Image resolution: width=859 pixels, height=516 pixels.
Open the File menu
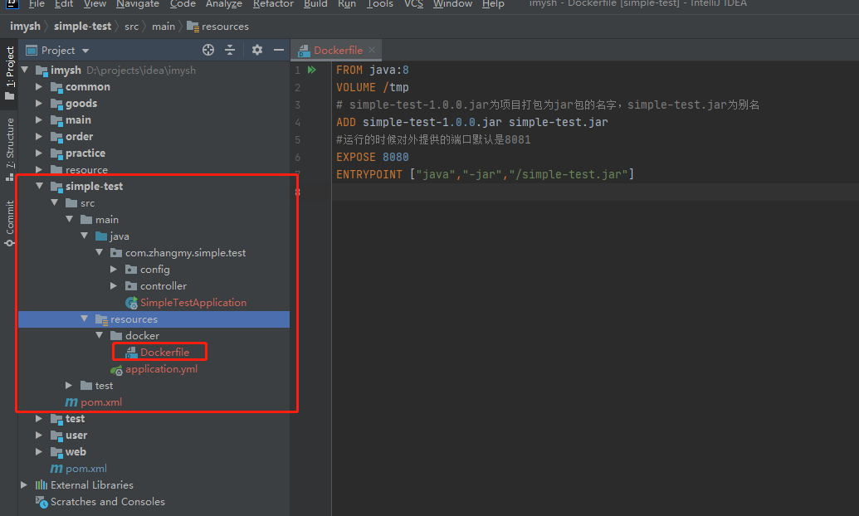(x=37, y=4)
